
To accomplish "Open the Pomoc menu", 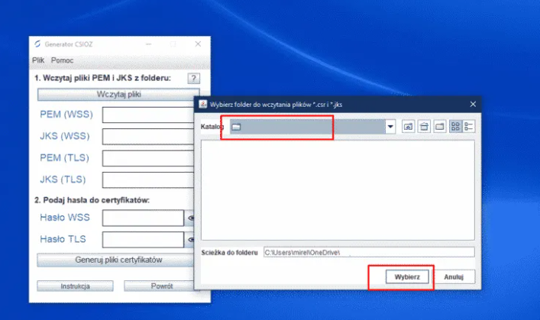I will pos(62,60).
